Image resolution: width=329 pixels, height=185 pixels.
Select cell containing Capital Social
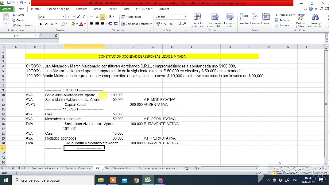coord(75,105)
